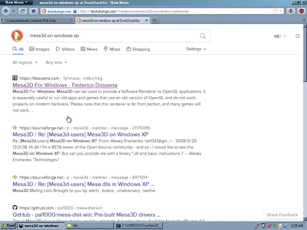Go to the home page icon

34,11
